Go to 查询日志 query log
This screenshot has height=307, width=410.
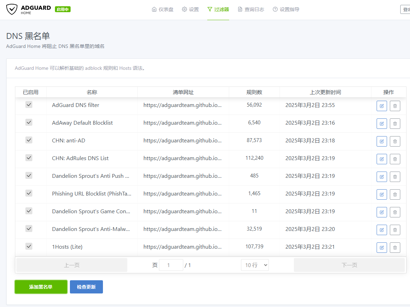click(251, 9)
